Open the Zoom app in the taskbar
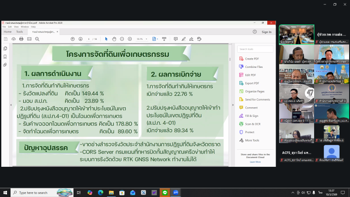The height and width of the screenshot is (197, 350). coord(176,192)
